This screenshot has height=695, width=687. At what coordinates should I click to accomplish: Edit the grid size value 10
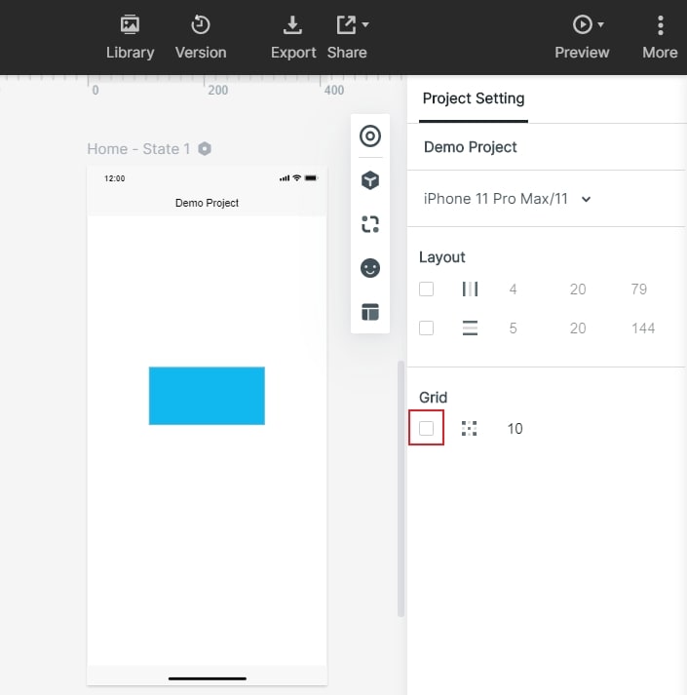(515, 429)
